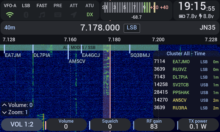This screenshot has width=220, height=132.
Task: Click the AM5CV spot label on spectrum
Action: pyautogui.click(x=77, y=61)
